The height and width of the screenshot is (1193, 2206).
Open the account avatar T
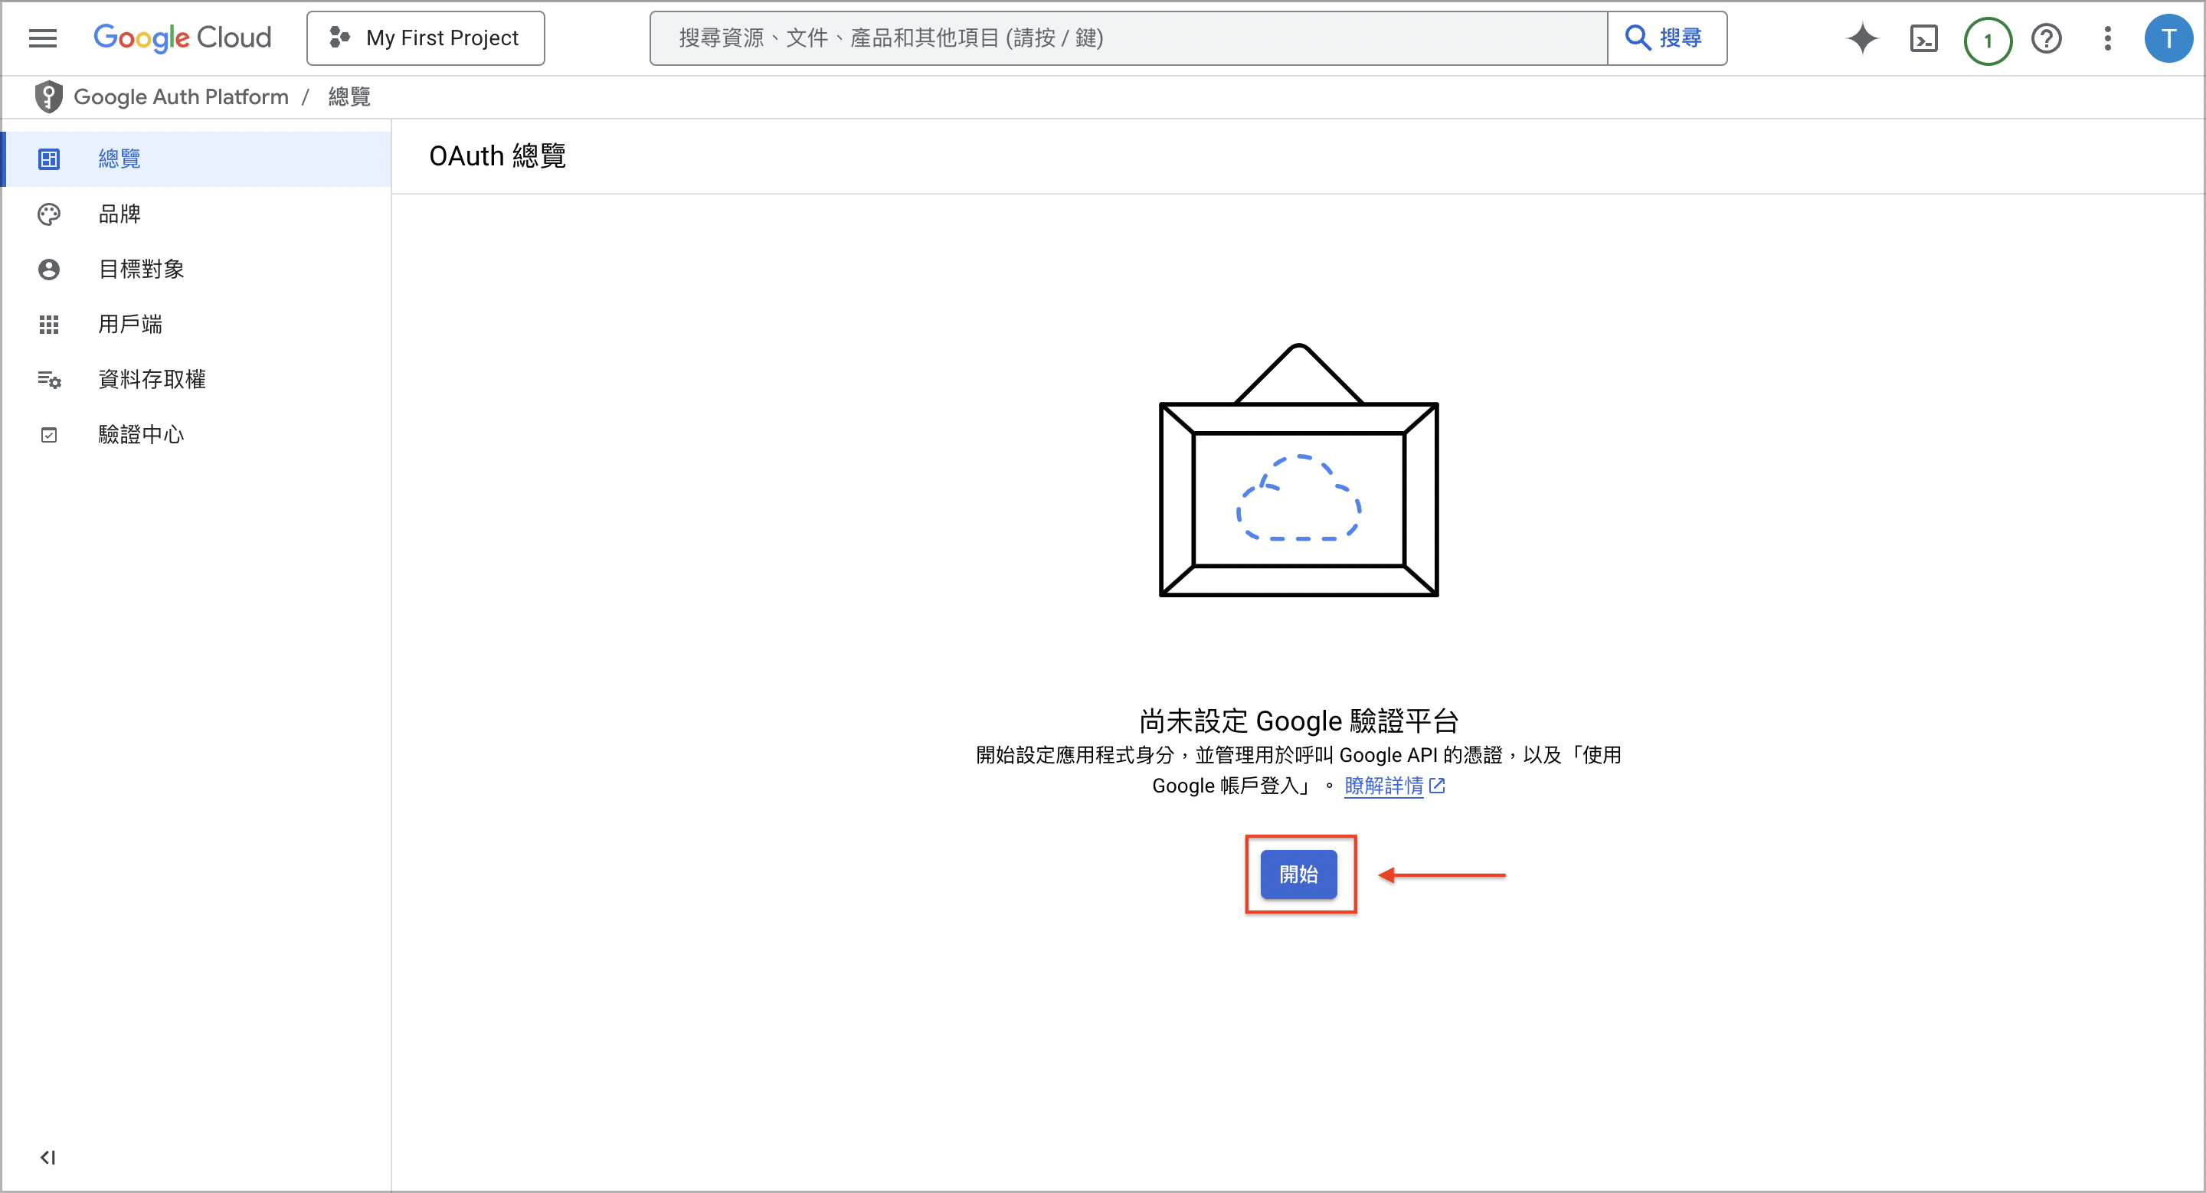tap(2168, 38)
